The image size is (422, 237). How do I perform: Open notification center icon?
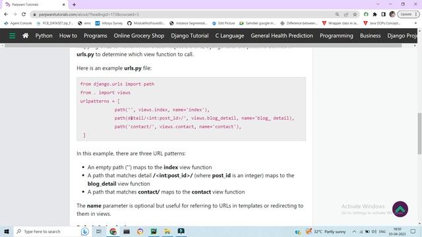(x=413, y=231)
